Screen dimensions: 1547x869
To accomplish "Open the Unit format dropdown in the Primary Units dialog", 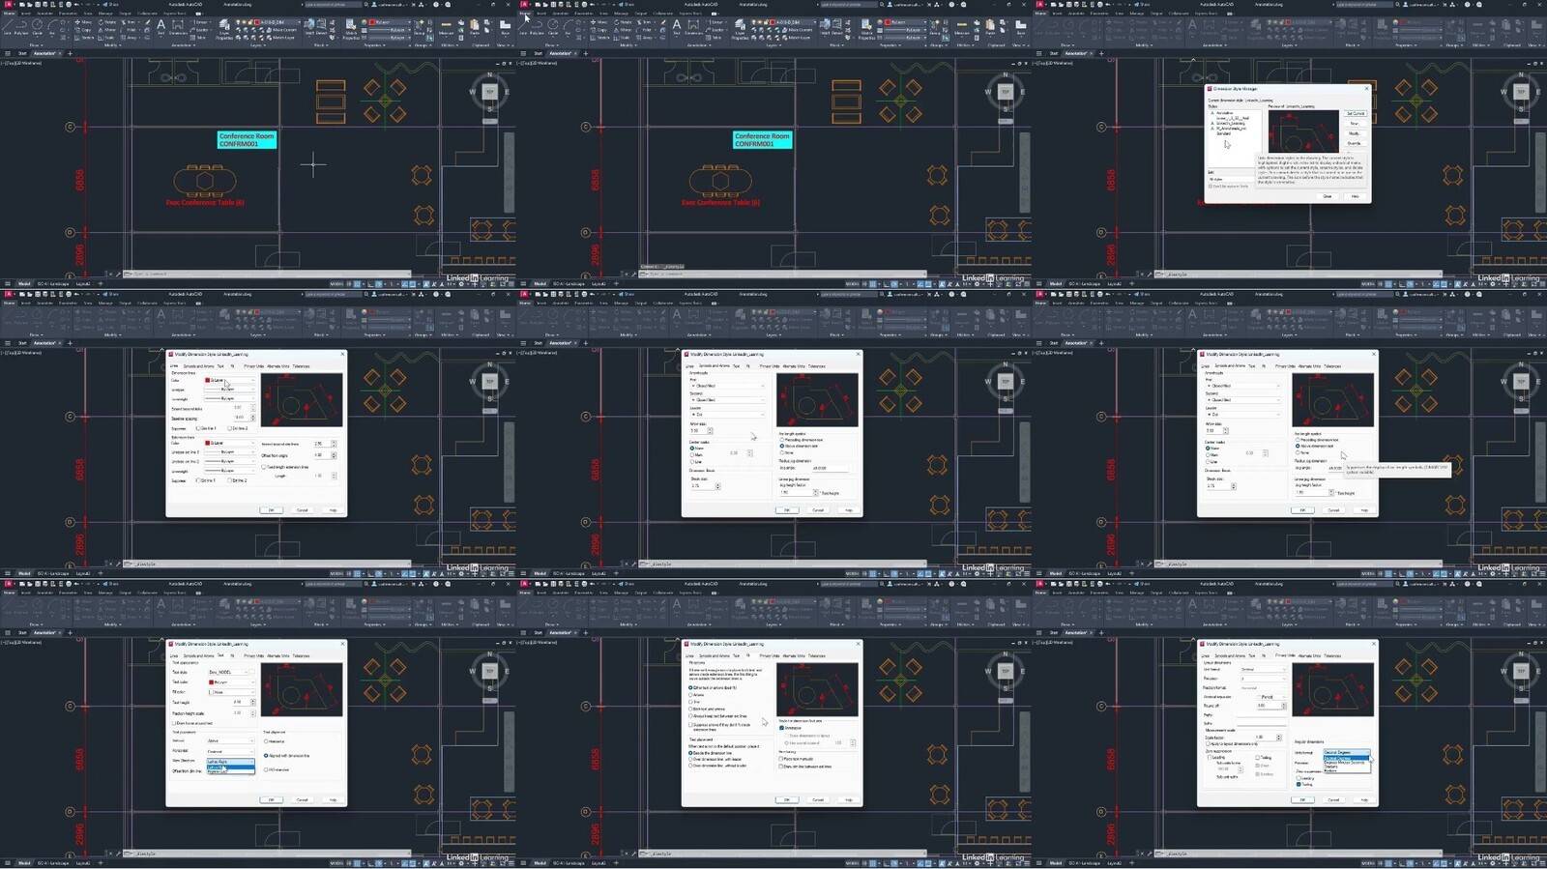I will pos(1263,669).
